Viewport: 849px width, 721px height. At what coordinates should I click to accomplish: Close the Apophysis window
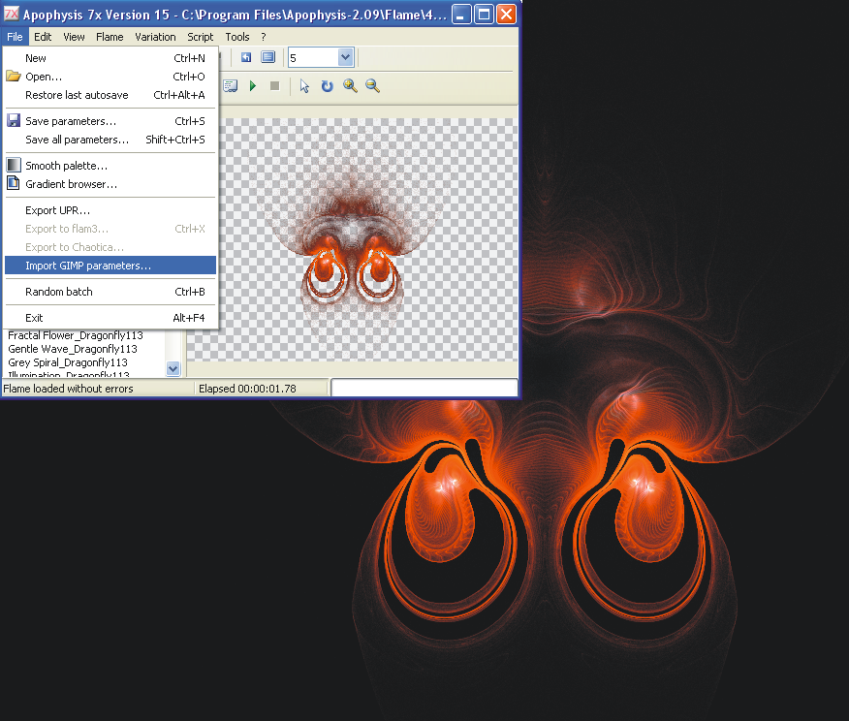(506, 15)
